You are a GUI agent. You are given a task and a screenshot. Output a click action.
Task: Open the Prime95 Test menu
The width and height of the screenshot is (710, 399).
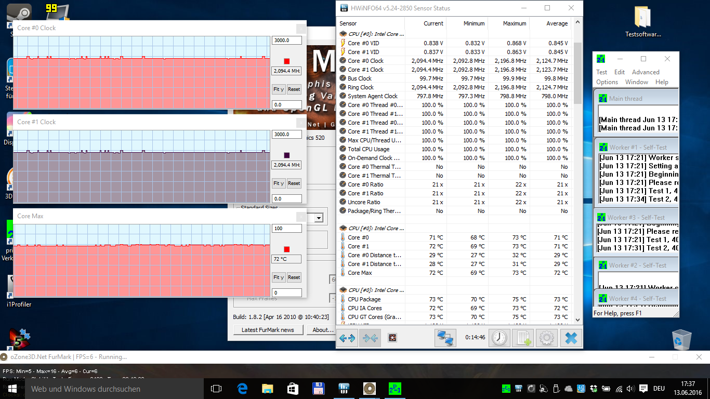tap(601, 72)
